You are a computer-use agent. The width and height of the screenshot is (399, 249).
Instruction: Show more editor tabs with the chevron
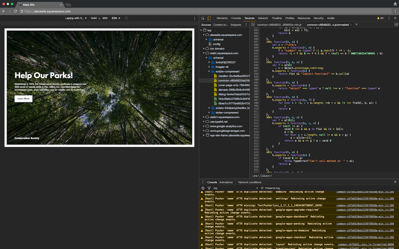[356, 25]
